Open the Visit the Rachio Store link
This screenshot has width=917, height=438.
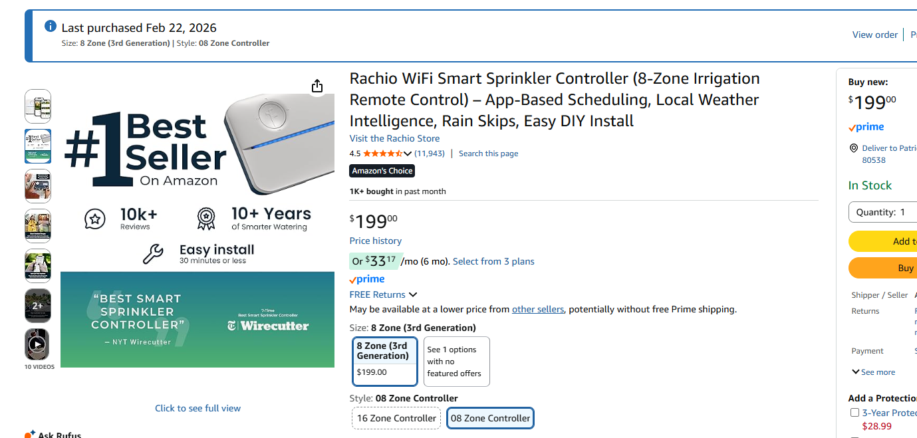click(x=394, y=138)
